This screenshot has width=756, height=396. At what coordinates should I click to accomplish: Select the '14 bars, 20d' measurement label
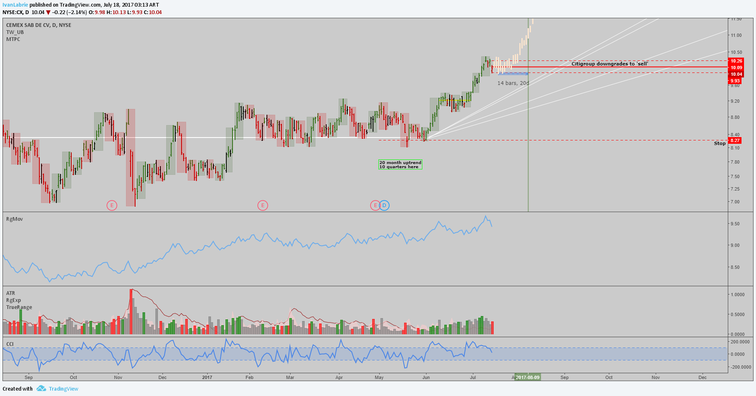[513, 83]
